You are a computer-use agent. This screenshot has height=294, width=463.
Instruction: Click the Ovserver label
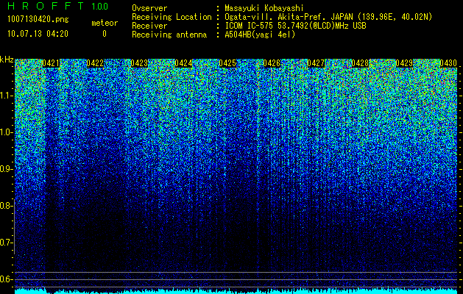[149, 8]
